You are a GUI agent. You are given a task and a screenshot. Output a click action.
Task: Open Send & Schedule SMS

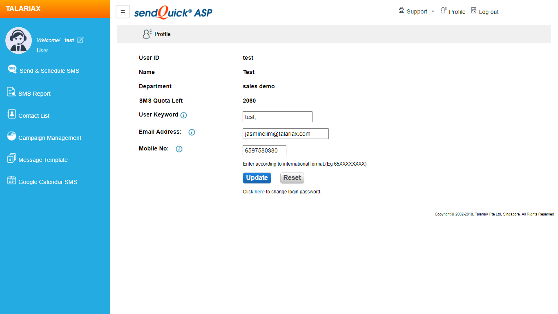point(49,71)
